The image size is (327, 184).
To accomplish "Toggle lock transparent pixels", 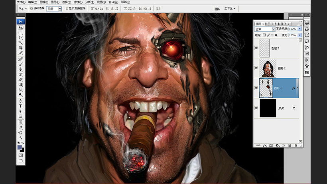I will 264,35.
